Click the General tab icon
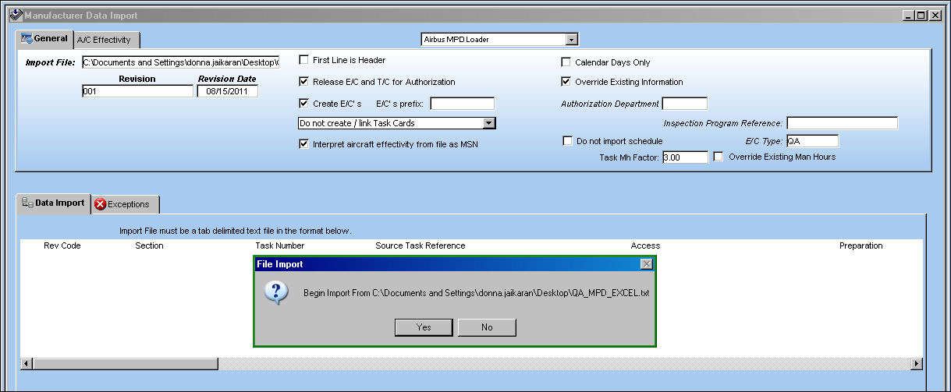Screen dimensions: 951x392 (27, 38)
